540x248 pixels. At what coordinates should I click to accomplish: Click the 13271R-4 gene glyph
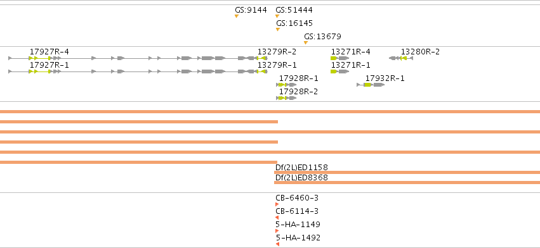pos(339,58)
